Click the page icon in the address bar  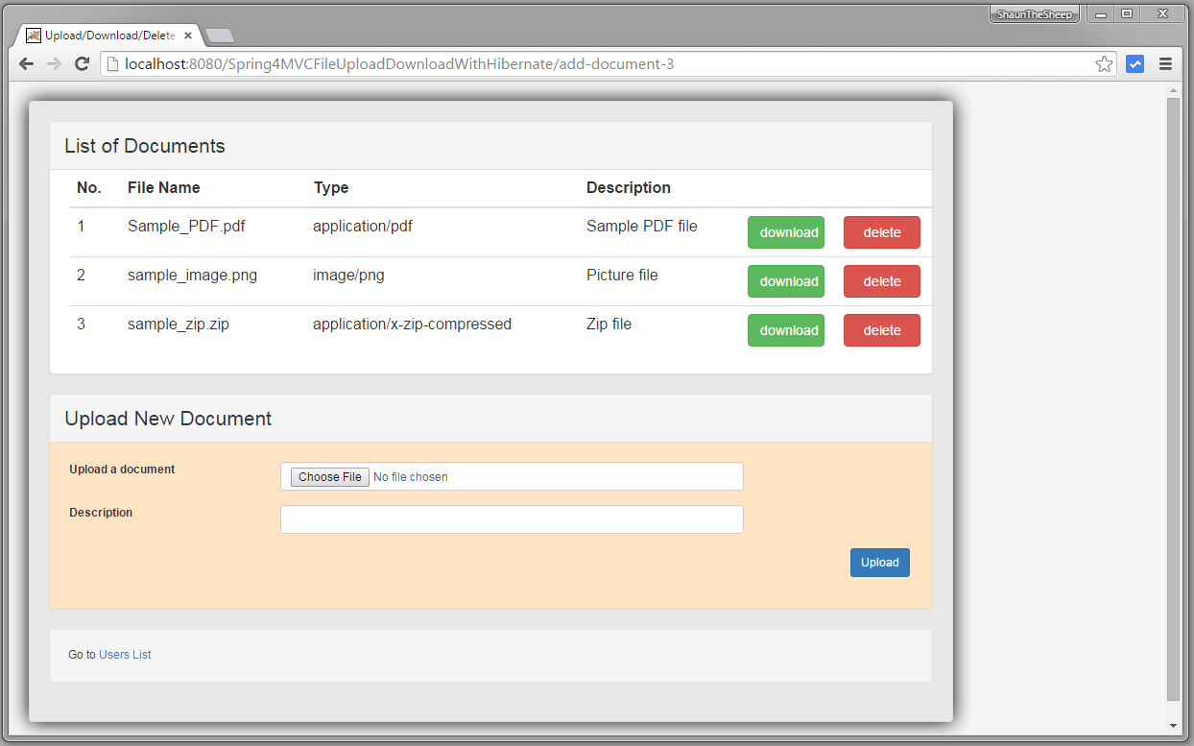click(112, 63)
